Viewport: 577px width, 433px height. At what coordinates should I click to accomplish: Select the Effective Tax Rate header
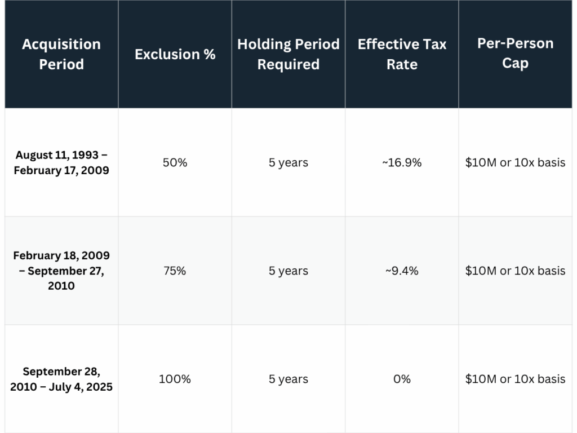tap(402, 54)
